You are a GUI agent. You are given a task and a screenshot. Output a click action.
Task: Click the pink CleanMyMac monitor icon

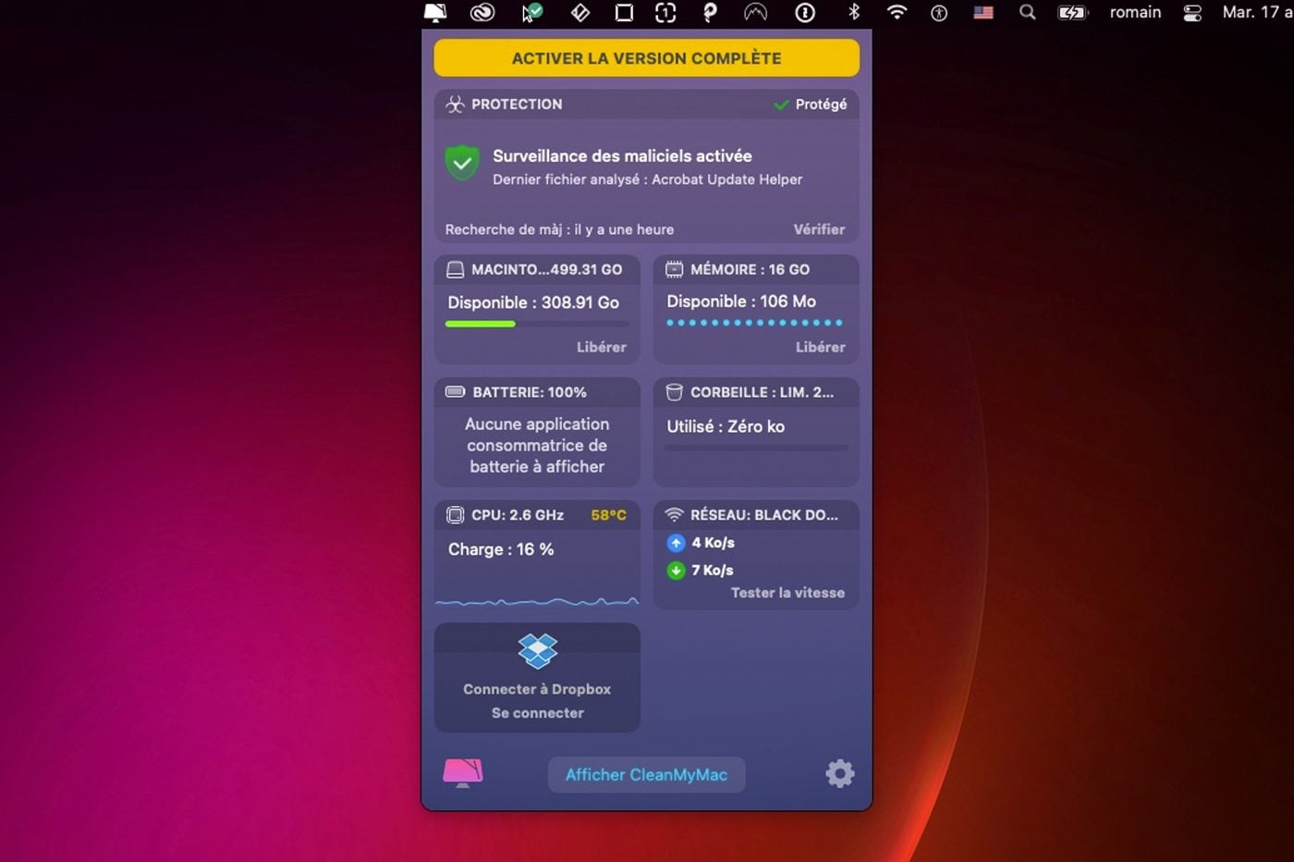tap(462, 773)
